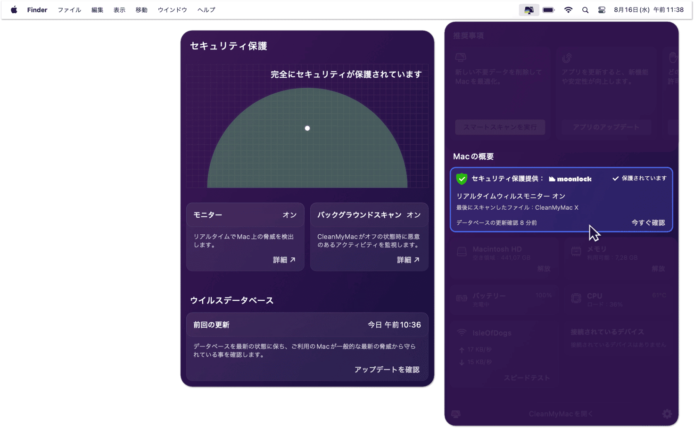Open Control Center icon
This screenshot has height=428, width=694.
(x=602, y=10)
